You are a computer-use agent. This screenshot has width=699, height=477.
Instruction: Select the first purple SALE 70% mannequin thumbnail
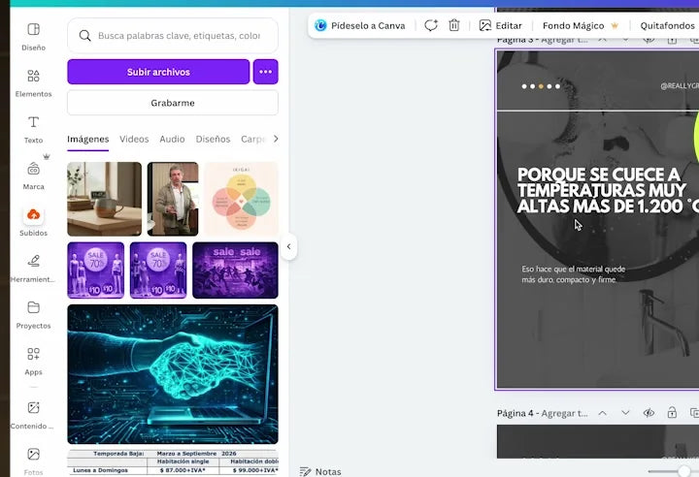tap(96, 270)
